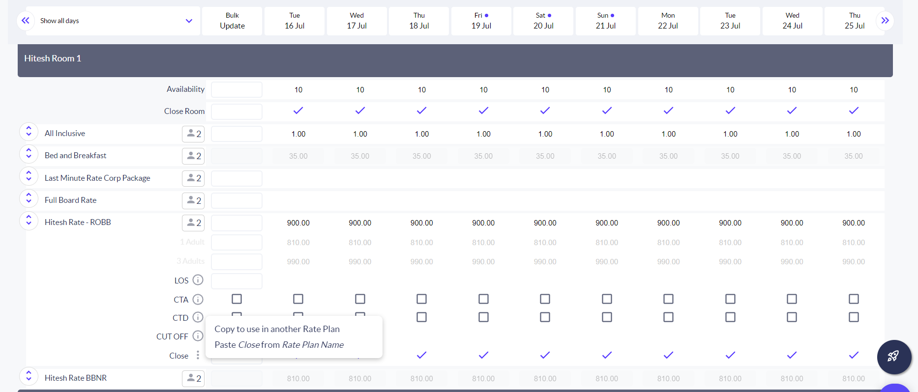Check CTA checkbox for 24 Jul

792,299
